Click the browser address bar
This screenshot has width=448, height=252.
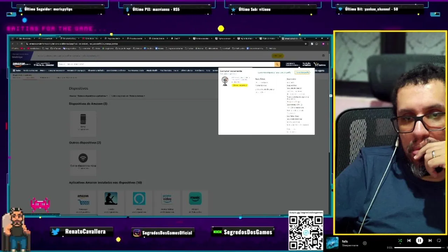point(164,44)
